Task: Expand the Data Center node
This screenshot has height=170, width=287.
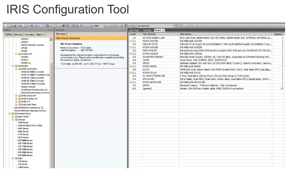Action: [13, 117]
